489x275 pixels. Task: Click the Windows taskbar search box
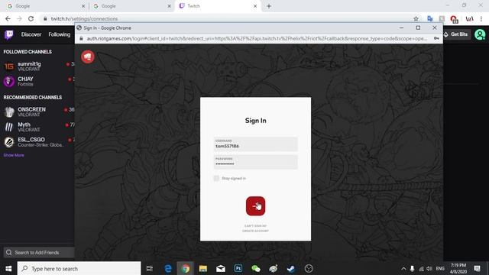coord(79,268)
